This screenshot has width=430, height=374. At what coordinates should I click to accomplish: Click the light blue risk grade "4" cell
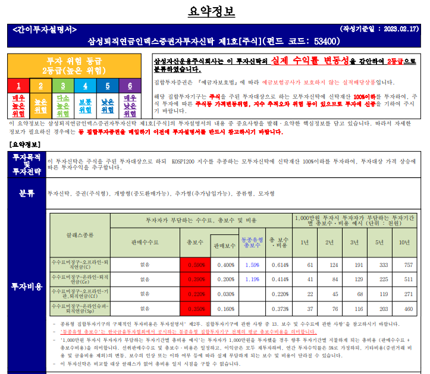click(x=85, y=86)
